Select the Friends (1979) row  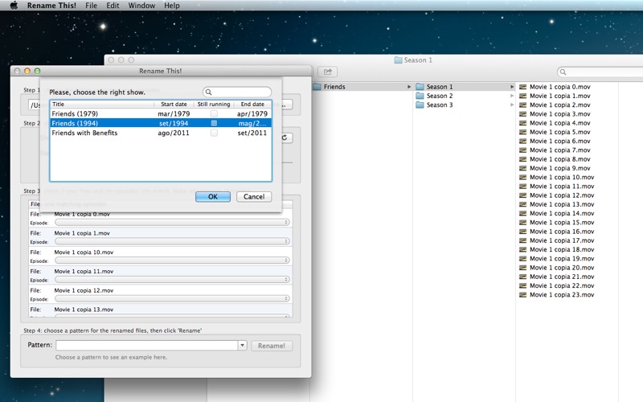(x=161, y=113)
